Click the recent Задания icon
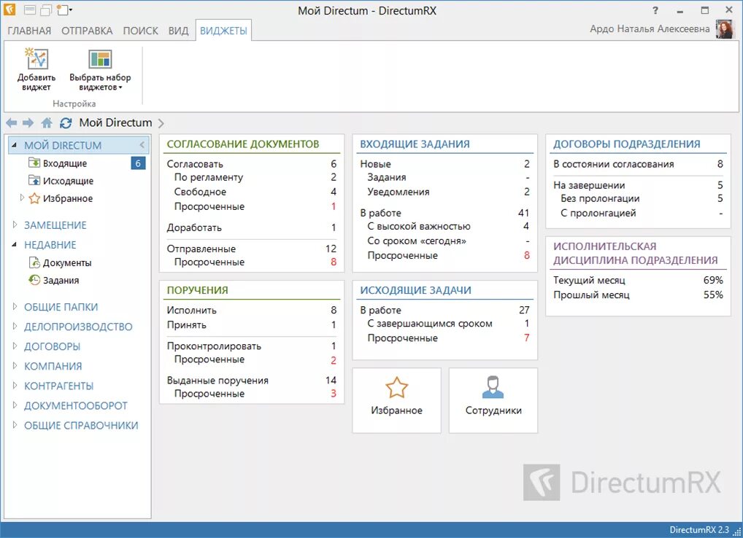743x538 pixels. 34,280
